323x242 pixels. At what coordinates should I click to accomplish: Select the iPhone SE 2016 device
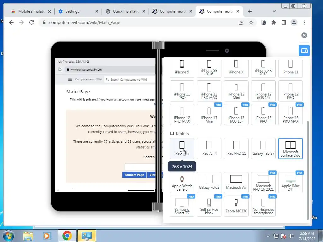click(x=209, y=68)
